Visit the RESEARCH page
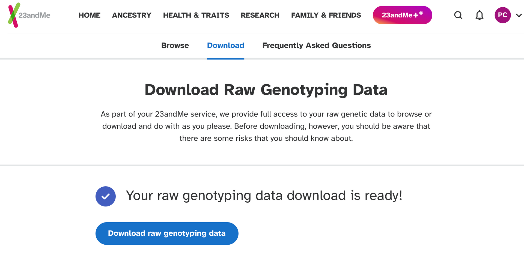Image resolution: width=524 pixels, height=258 pixels. pos(260,15)
